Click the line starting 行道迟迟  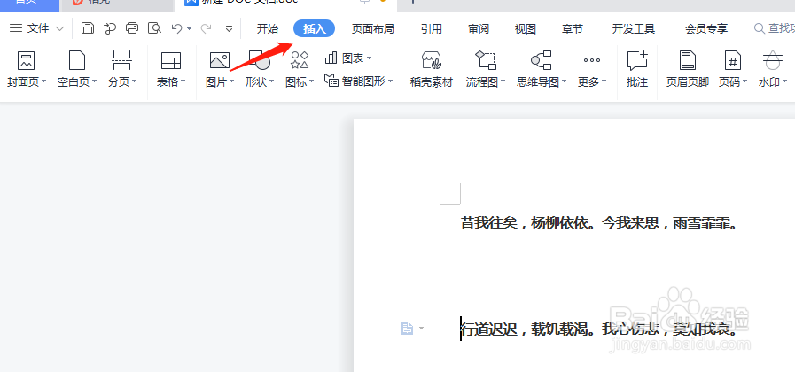point(598,330)
